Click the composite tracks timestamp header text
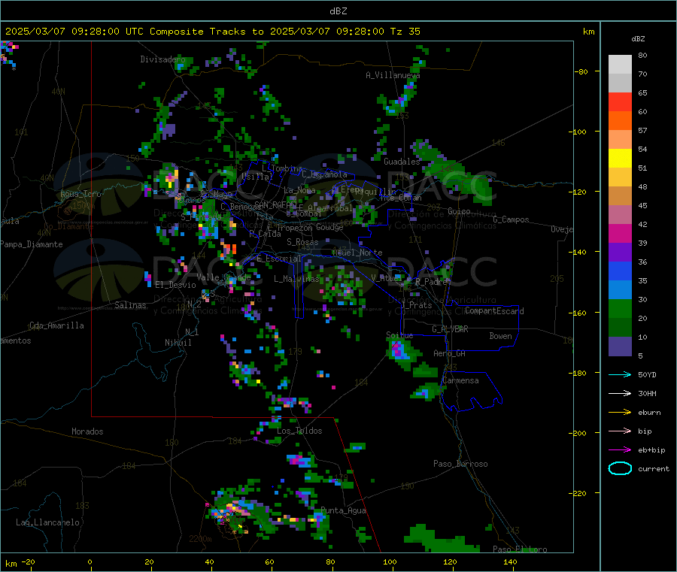 [x=213, y=32]
